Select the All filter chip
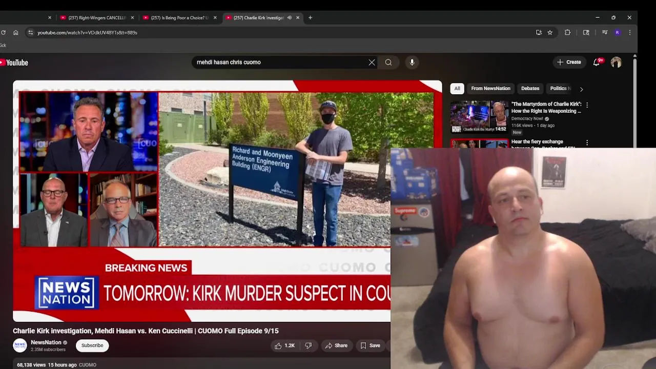Image resolution: width=656 pixels, height=369 pixels. pos(457,88)
